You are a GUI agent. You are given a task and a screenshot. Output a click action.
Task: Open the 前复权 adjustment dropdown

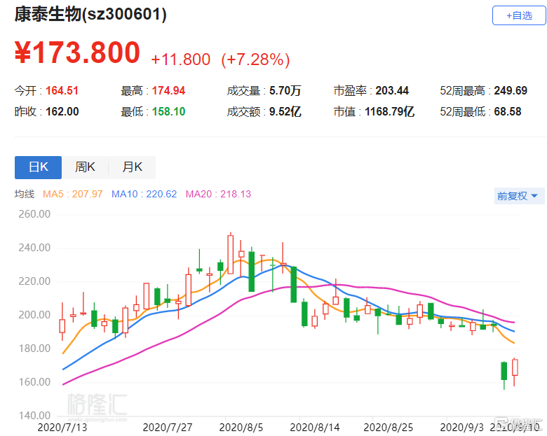point(518,196)
